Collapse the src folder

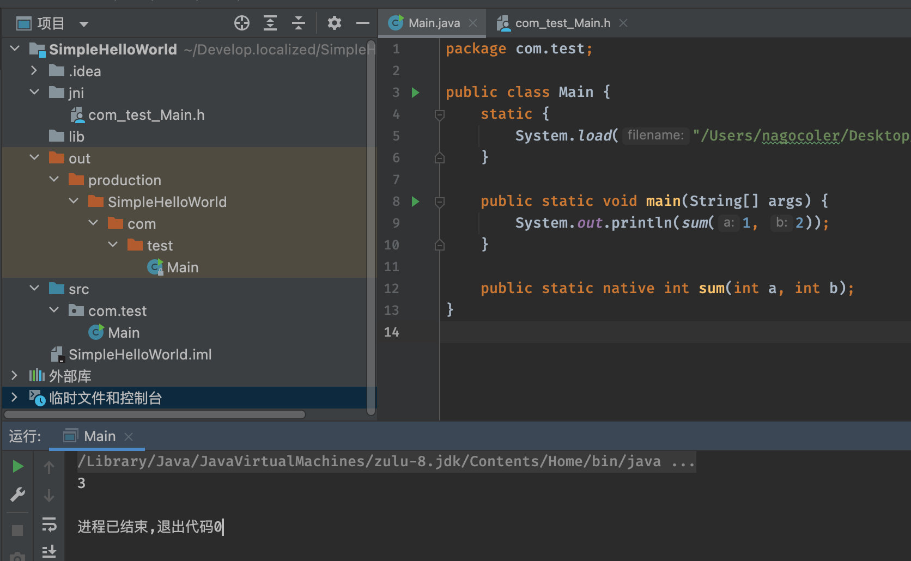click(34, 289)
